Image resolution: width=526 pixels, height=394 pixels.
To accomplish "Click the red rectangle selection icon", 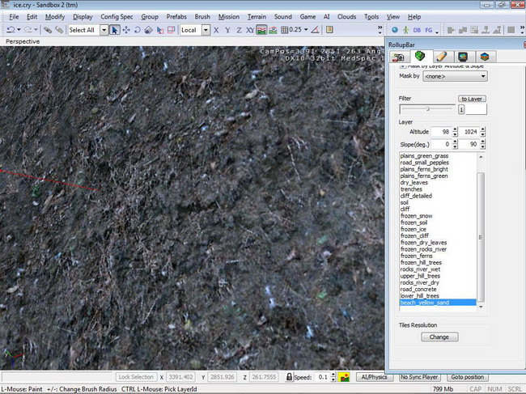I will pos(171,30).
